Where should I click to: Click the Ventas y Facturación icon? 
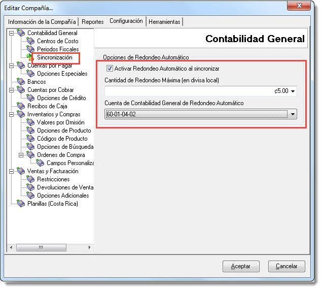coord(21,171)
